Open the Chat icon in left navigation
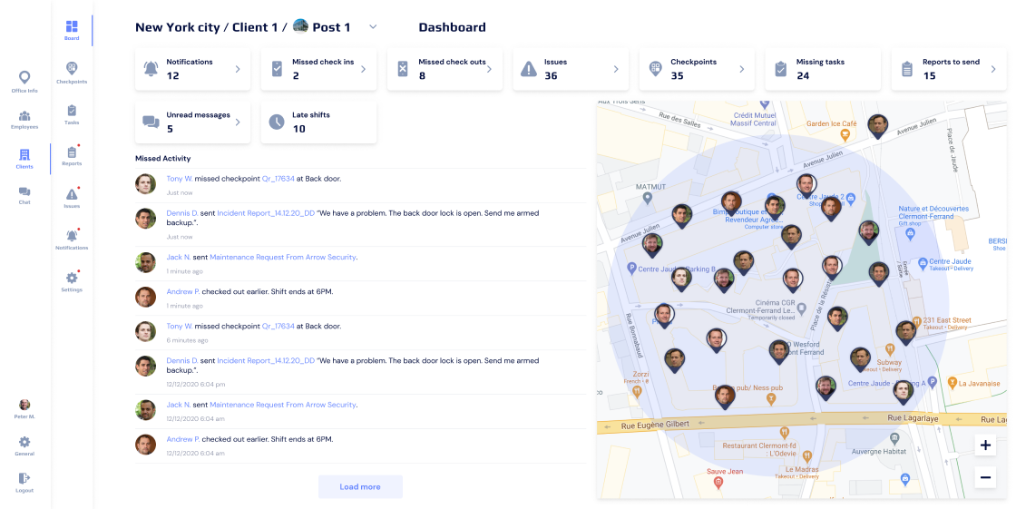The height and width of the screenshot is (509, 1016). (x=24, y=191)
